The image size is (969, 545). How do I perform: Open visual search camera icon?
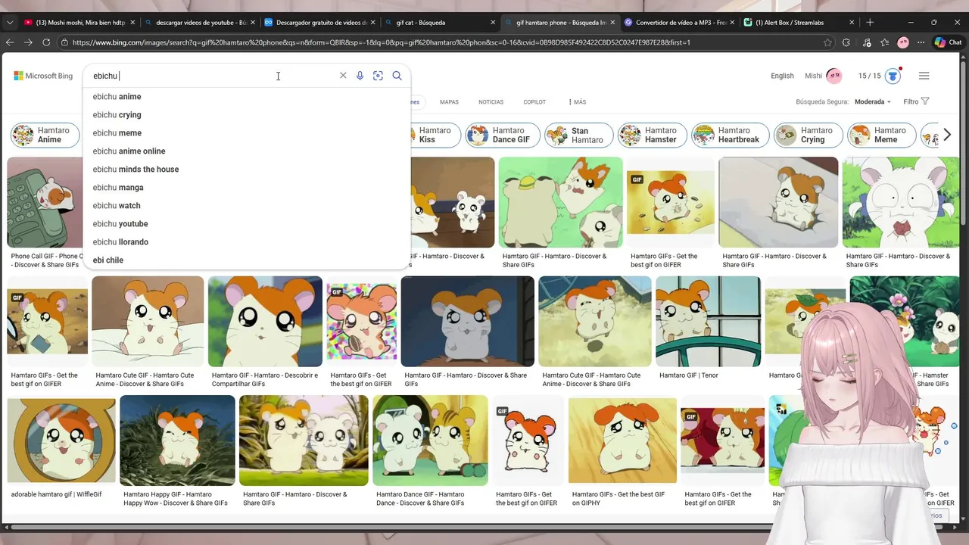378,76
